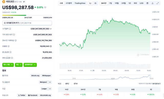Select the 3개월 time range

(124, 3)
